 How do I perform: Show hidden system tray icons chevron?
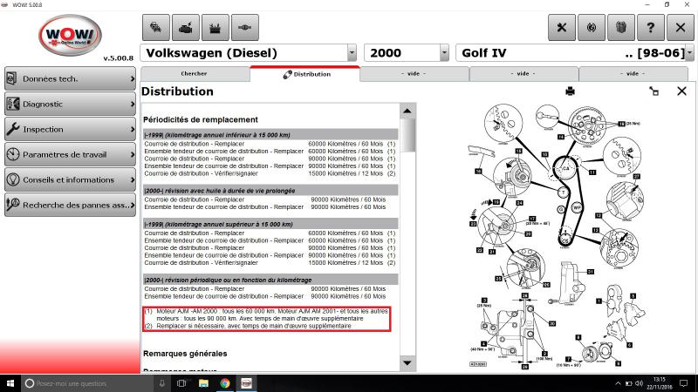(x=618, y=383)
